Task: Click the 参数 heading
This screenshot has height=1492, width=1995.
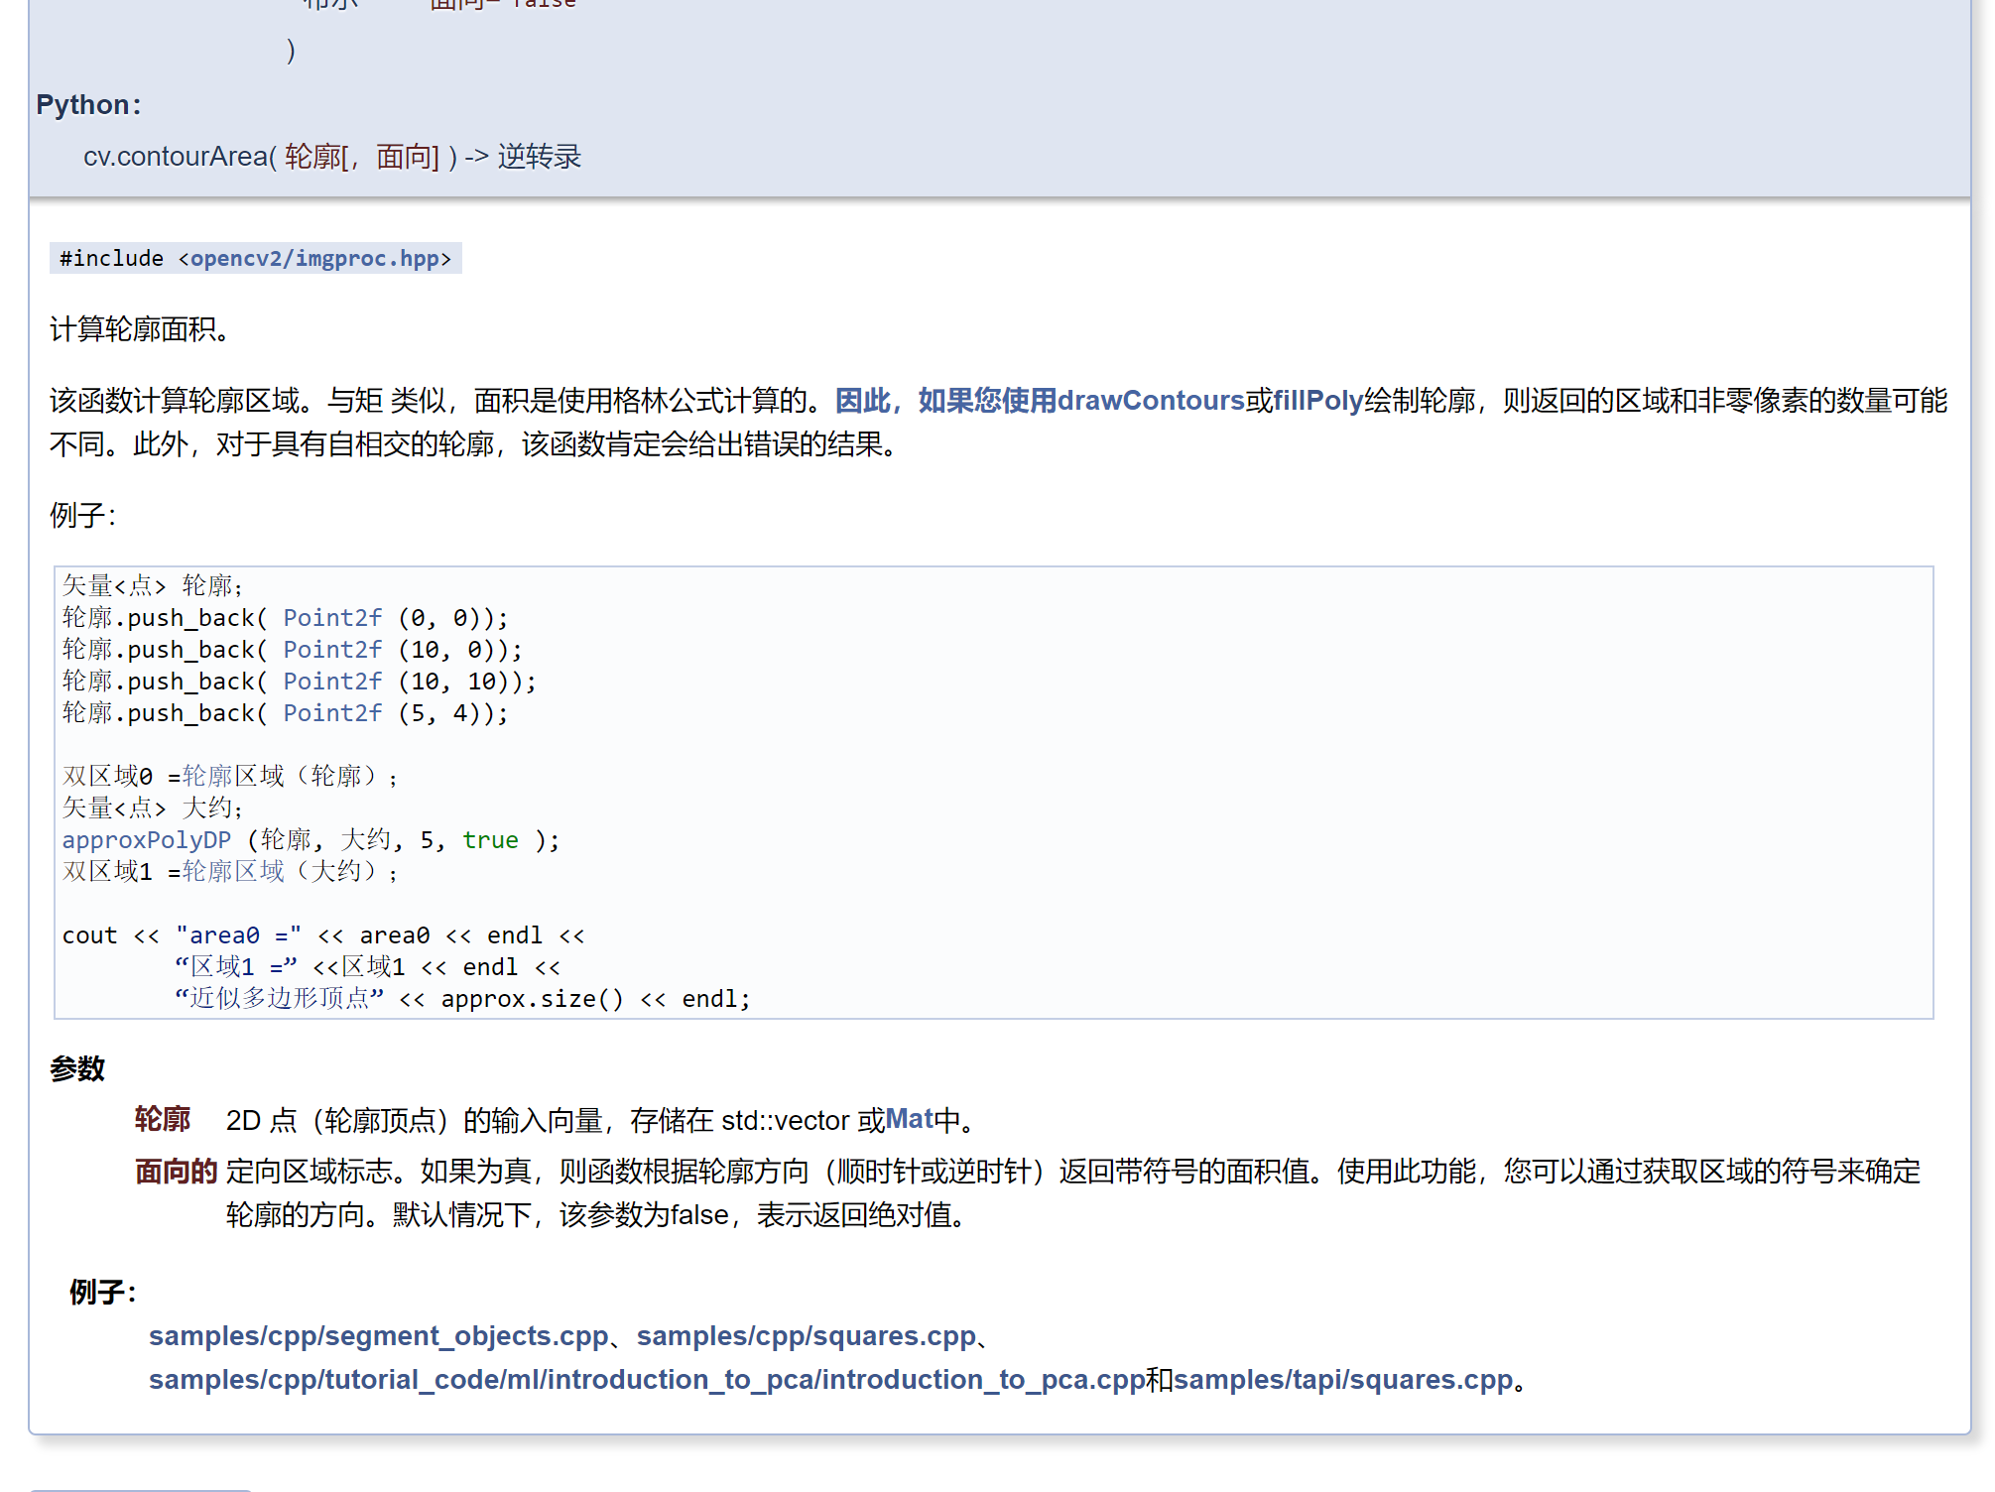Action: (x=77, y=1069)
